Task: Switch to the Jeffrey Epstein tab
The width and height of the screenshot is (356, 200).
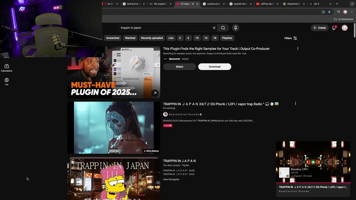Action: pos(266,4)
